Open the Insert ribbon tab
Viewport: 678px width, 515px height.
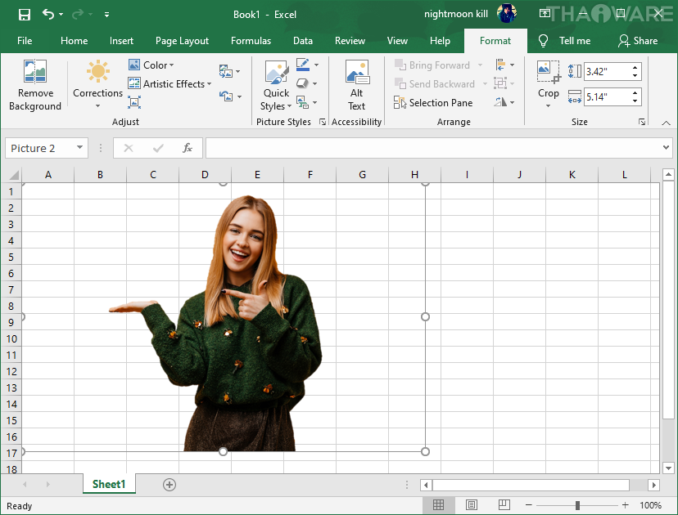pyautogui.click(x=121, y=41)
